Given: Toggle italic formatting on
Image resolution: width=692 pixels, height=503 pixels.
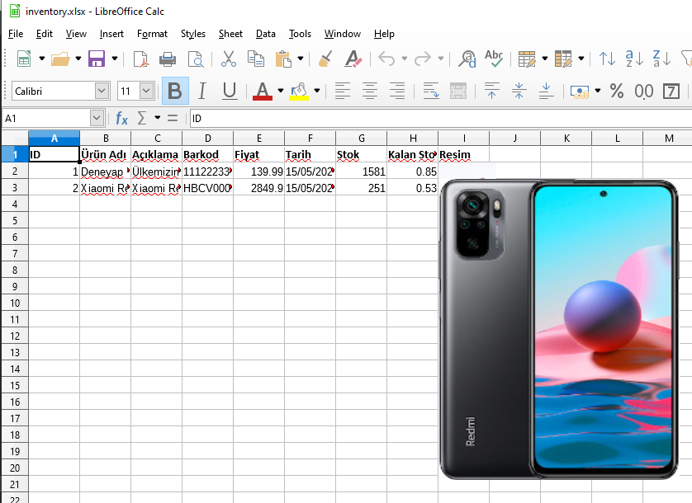Looking at the screenshot, I should [x=201, y=92].
